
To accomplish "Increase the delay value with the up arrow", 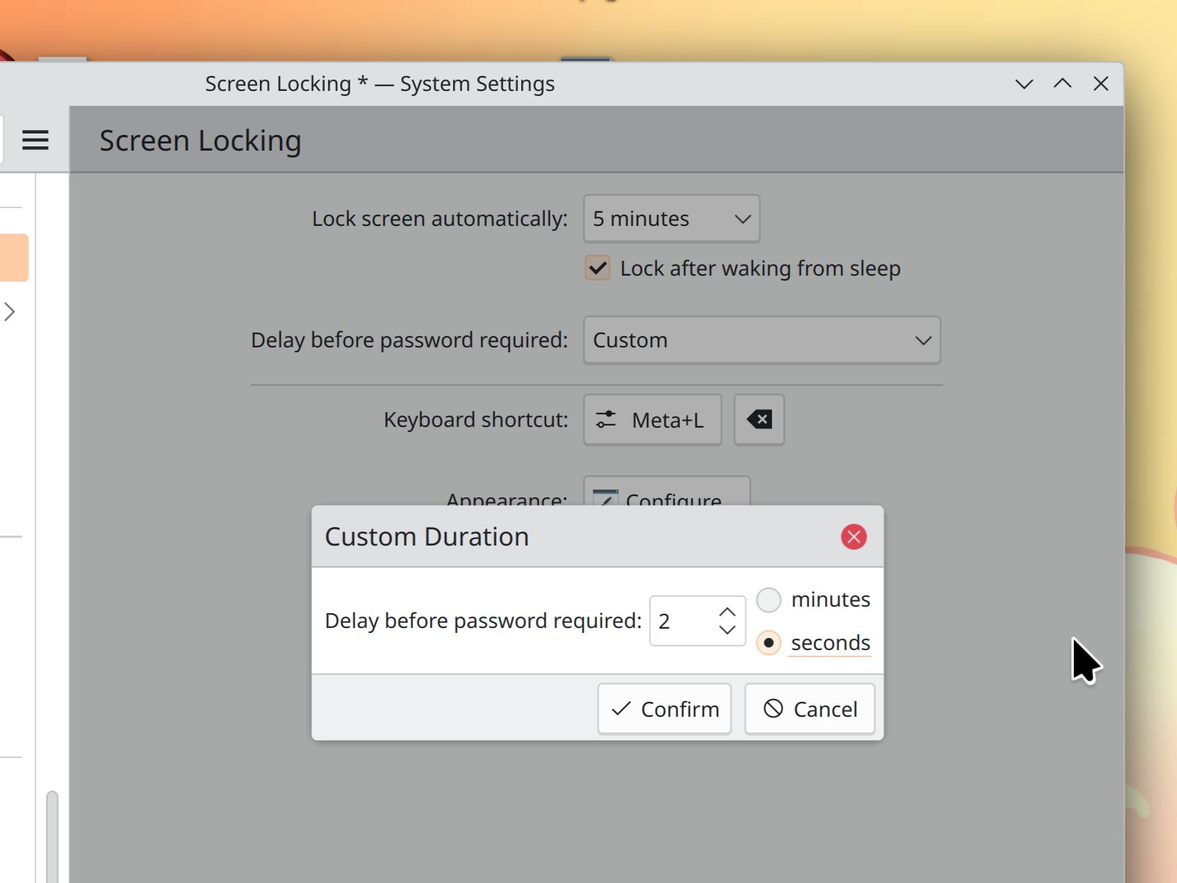I will click(x=727, y=612).
